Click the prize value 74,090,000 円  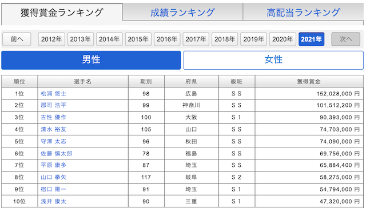(x=340, y=142)
